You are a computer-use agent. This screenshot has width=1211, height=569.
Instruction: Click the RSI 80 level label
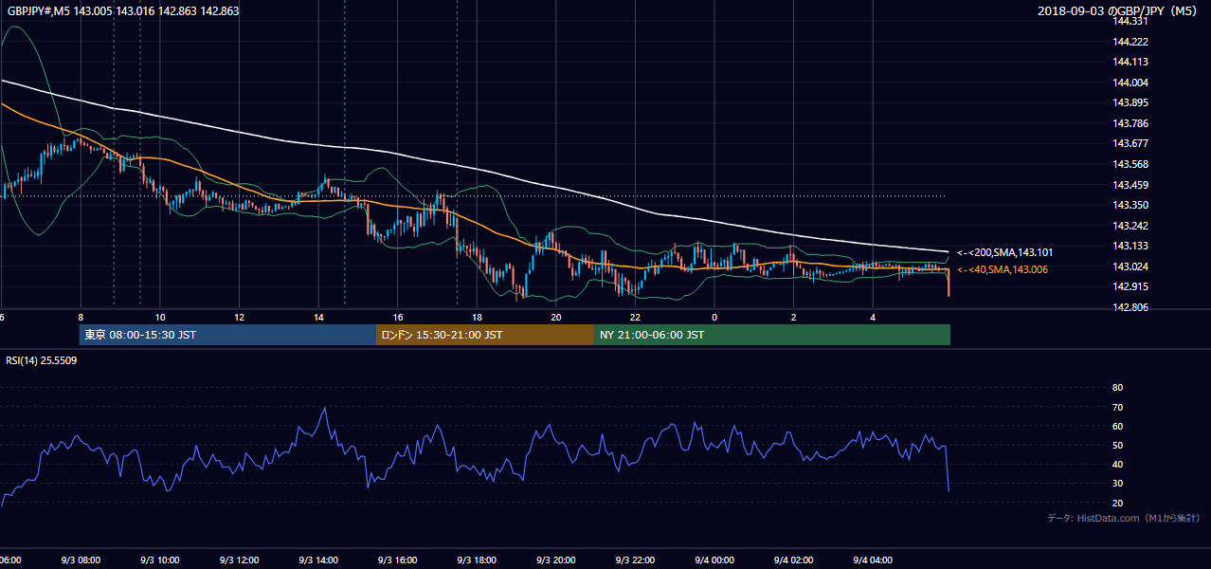[1117, 388]
